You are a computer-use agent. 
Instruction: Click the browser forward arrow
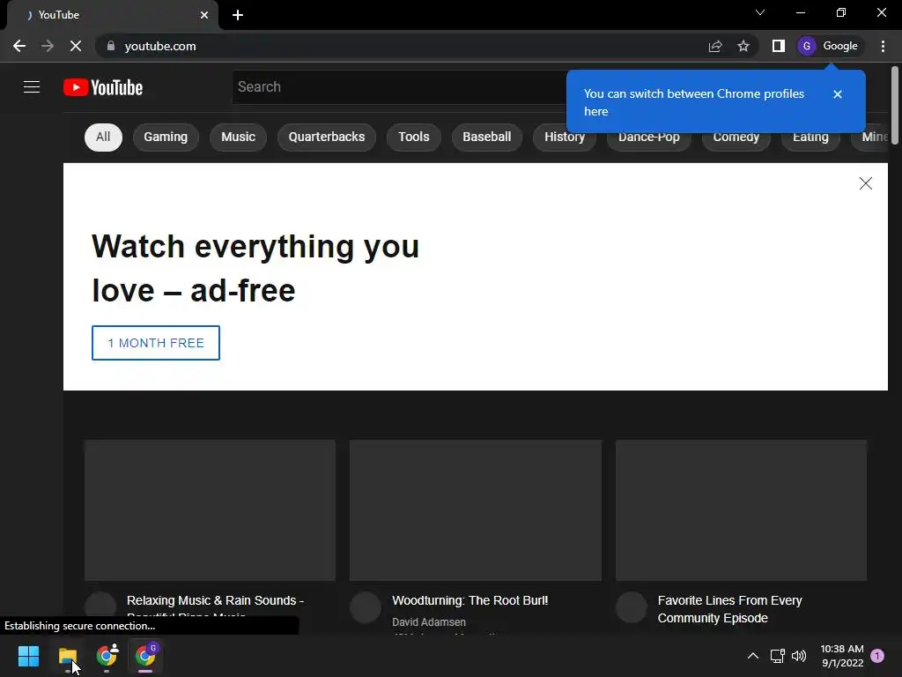[48, 46]
